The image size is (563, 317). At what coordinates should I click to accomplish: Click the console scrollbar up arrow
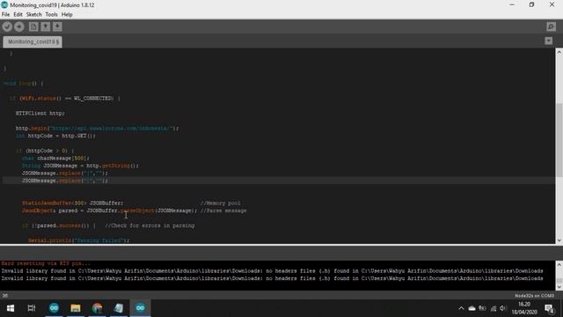tap(559, 264)
